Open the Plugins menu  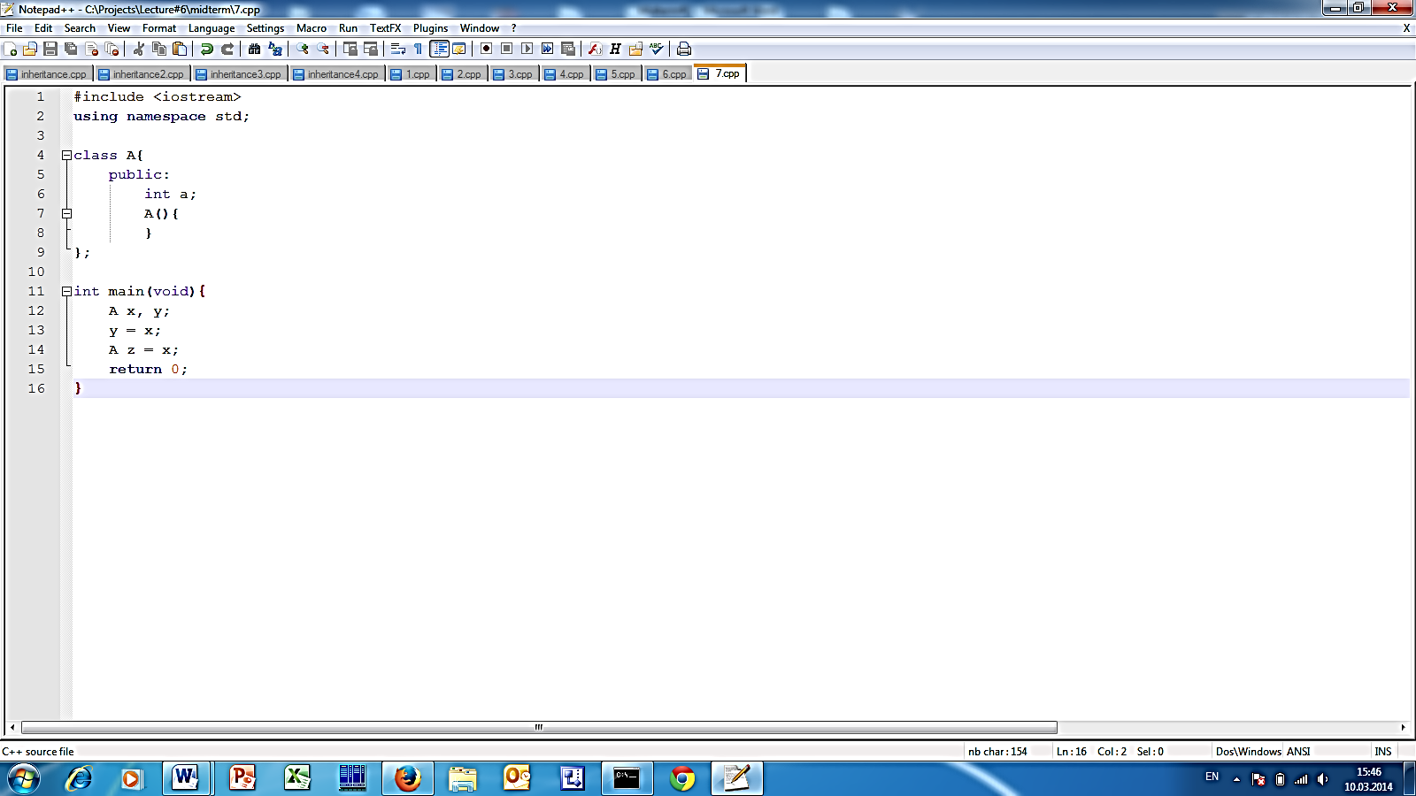(431, 28)
